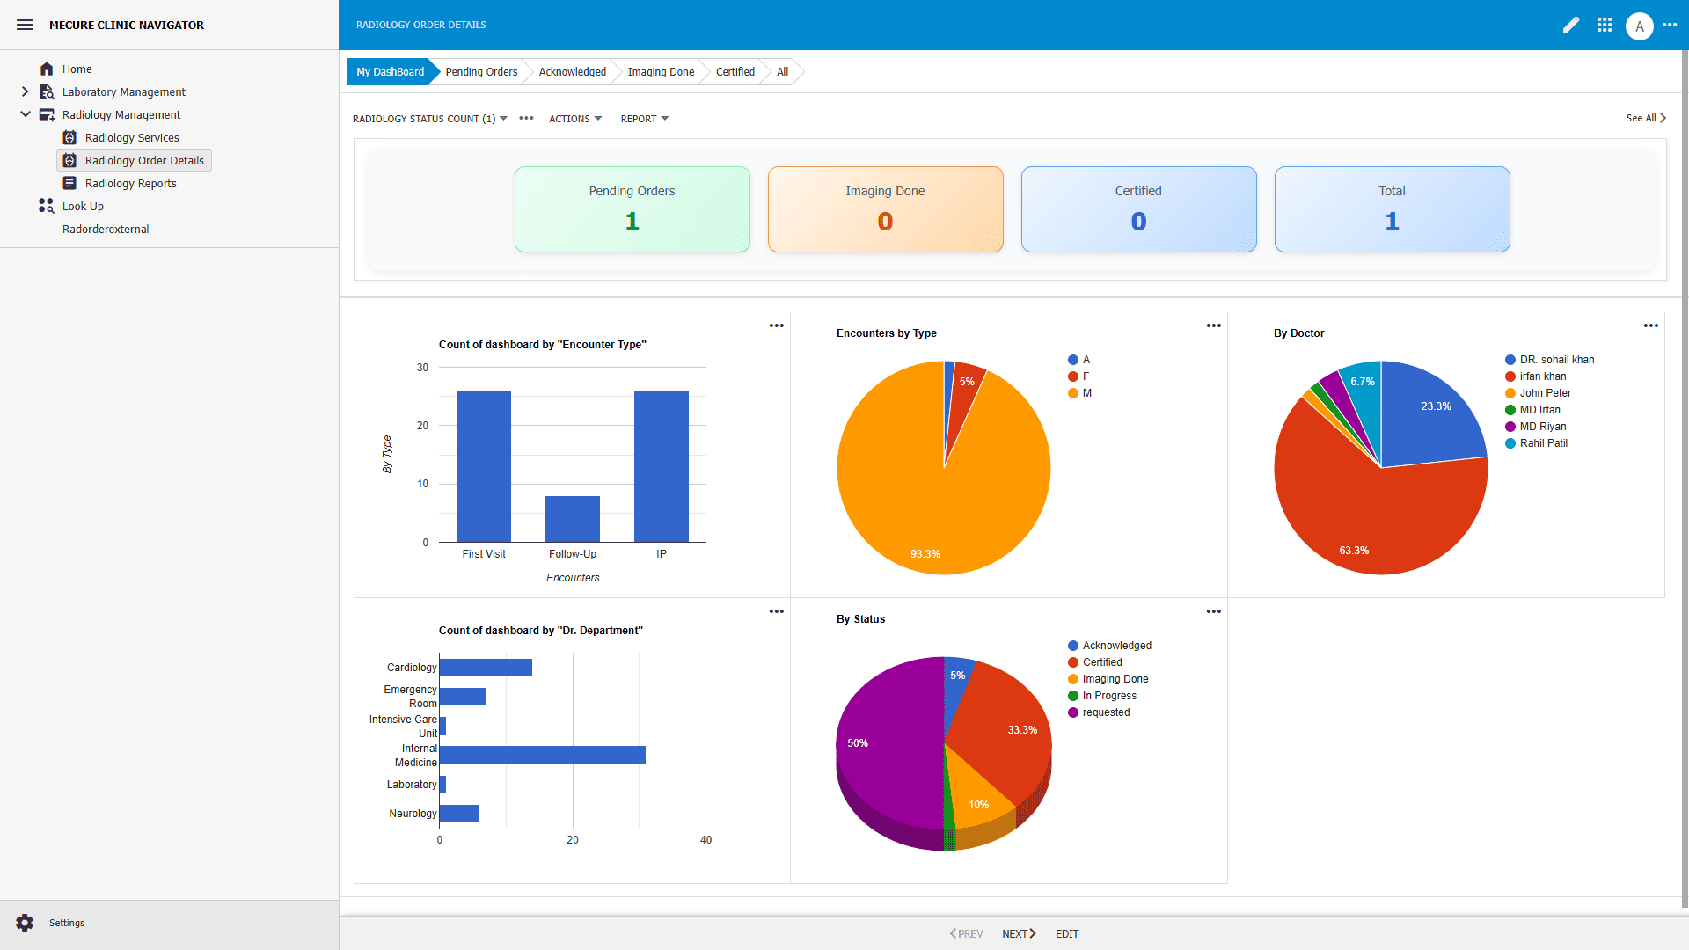Open the hamburger navigation menu
The width and height of the screenshot is (1689, 950).
coord(24,25)
